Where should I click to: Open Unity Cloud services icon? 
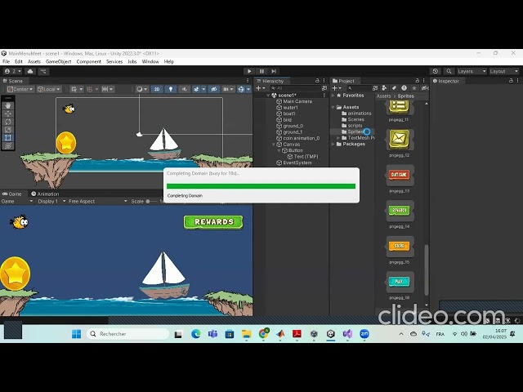(30, 71)
